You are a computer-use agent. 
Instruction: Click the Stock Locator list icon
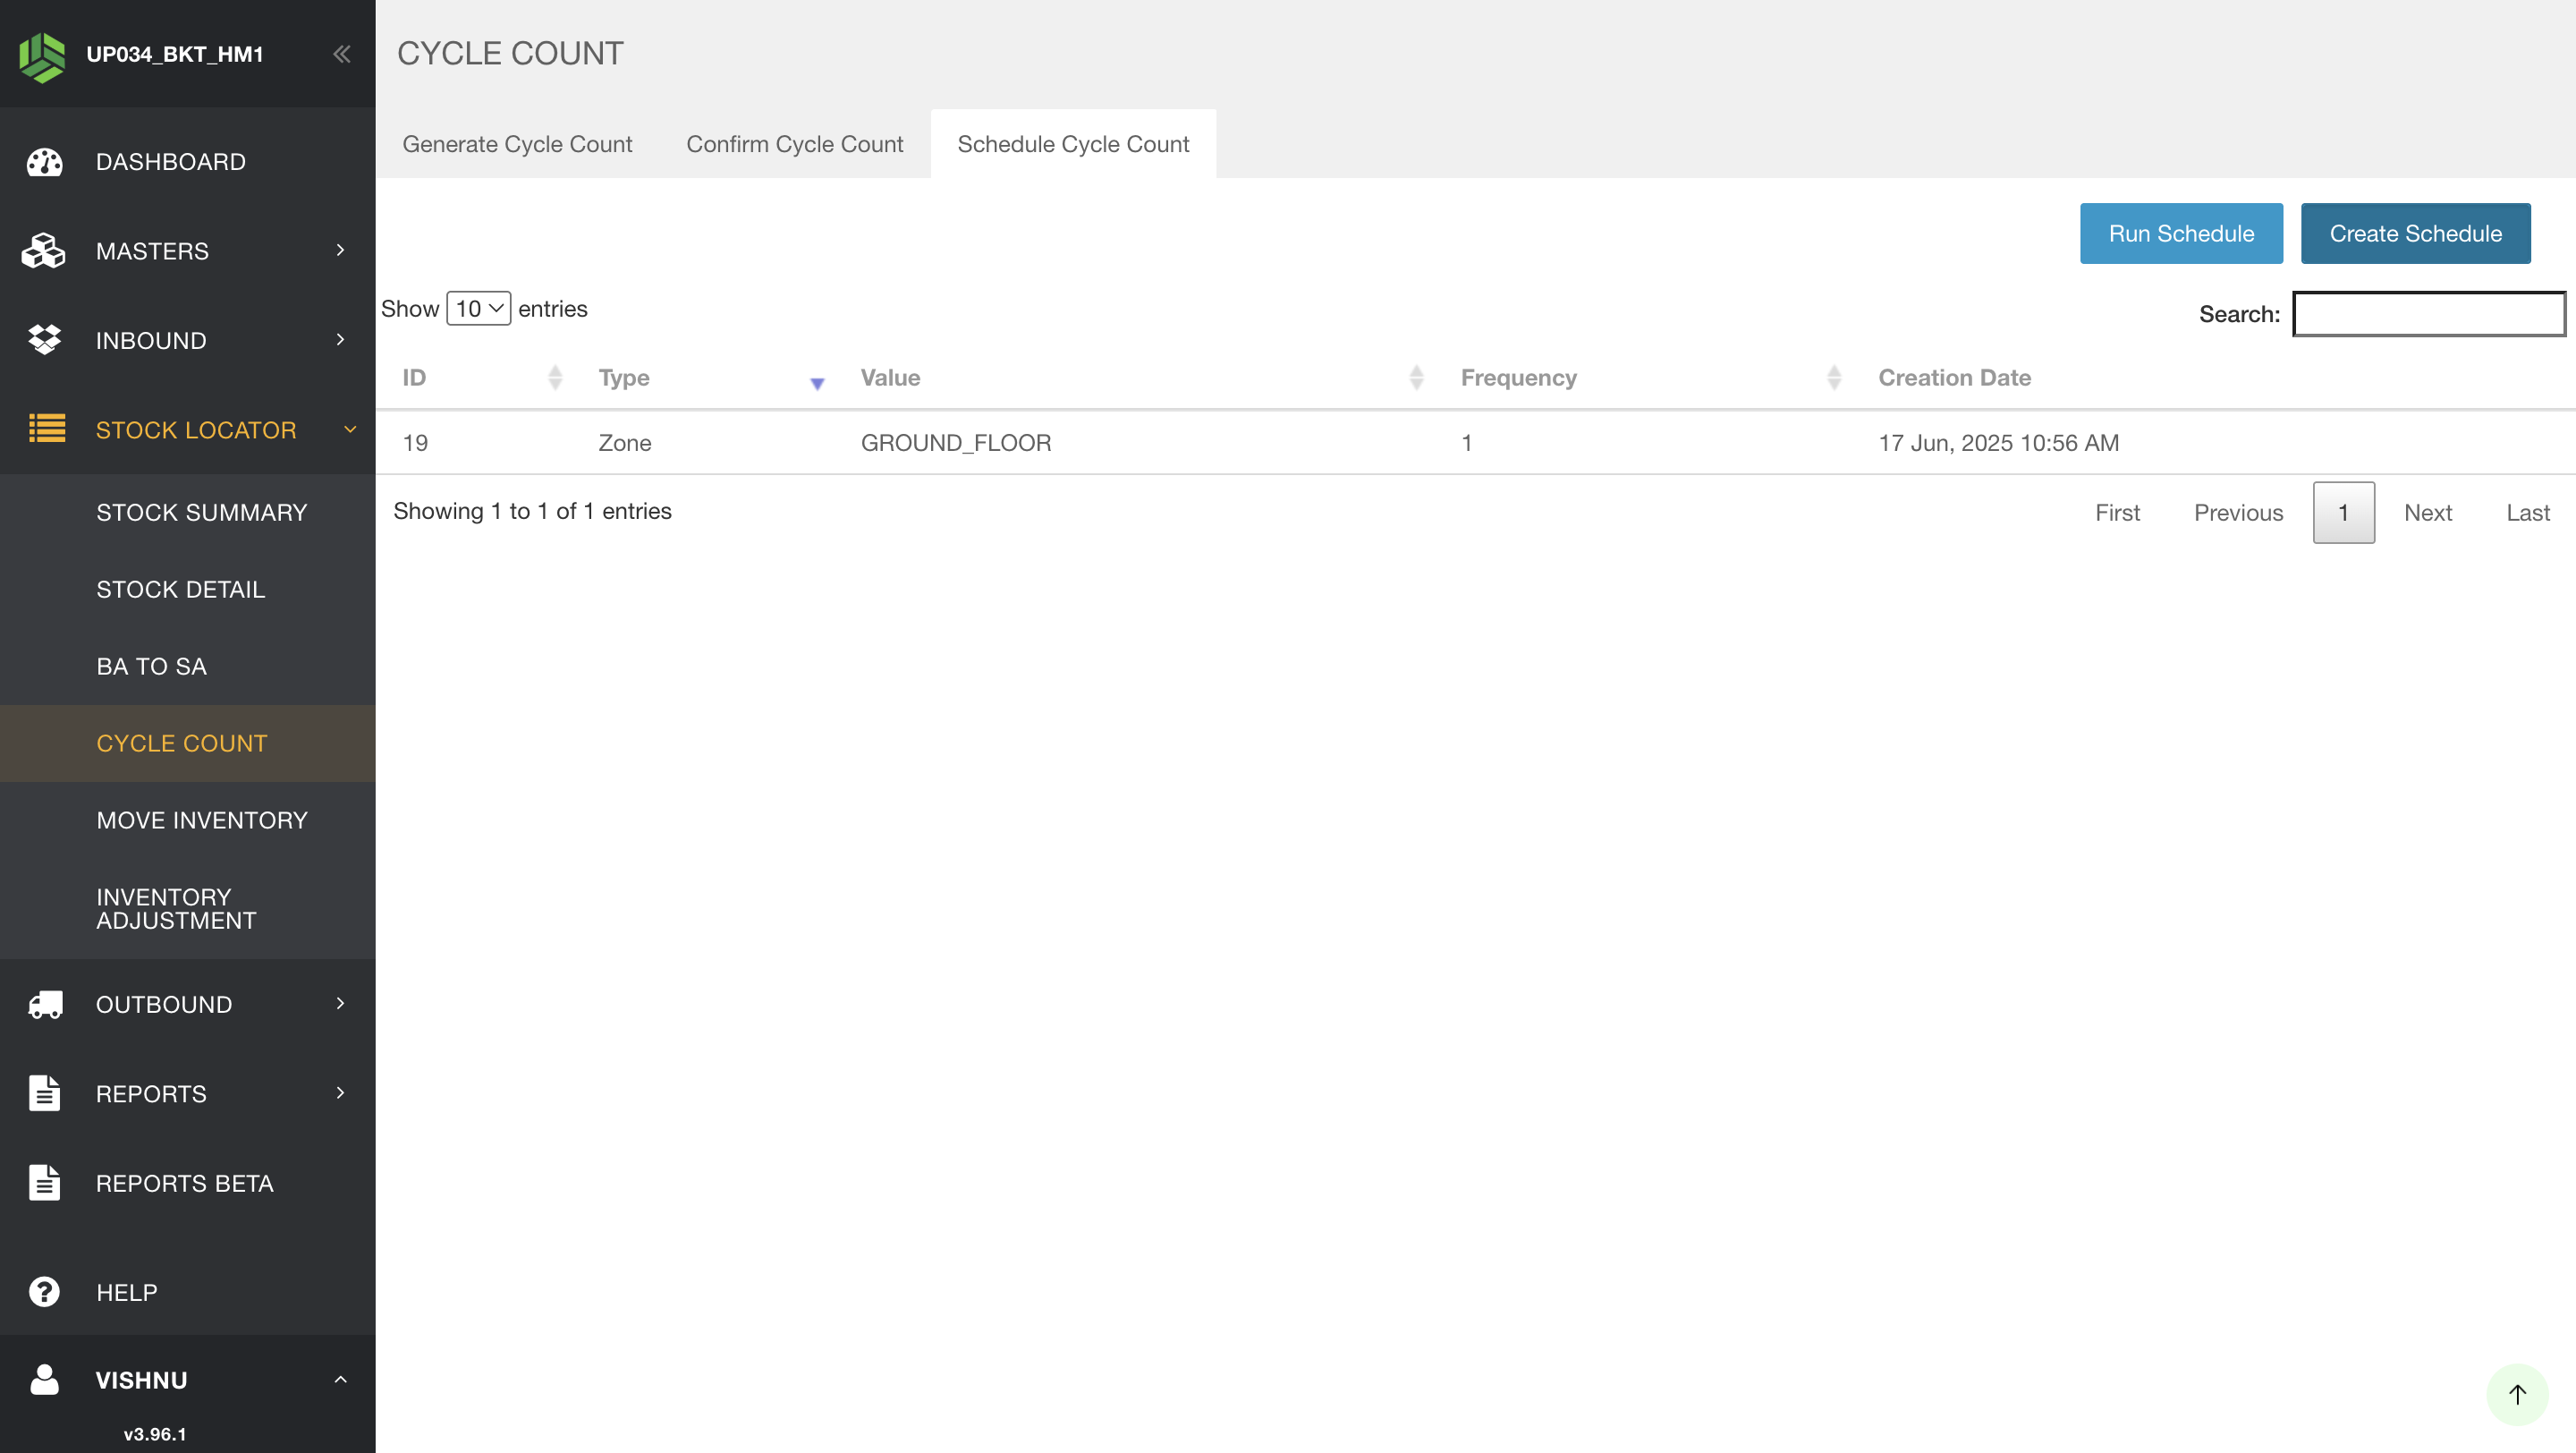point(46,429)
